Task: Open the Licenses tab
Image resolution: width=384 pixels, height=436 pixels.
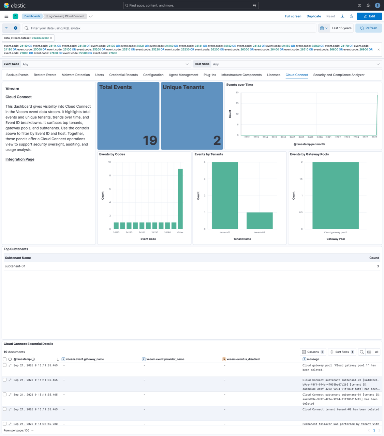Action: click(274, 75)
